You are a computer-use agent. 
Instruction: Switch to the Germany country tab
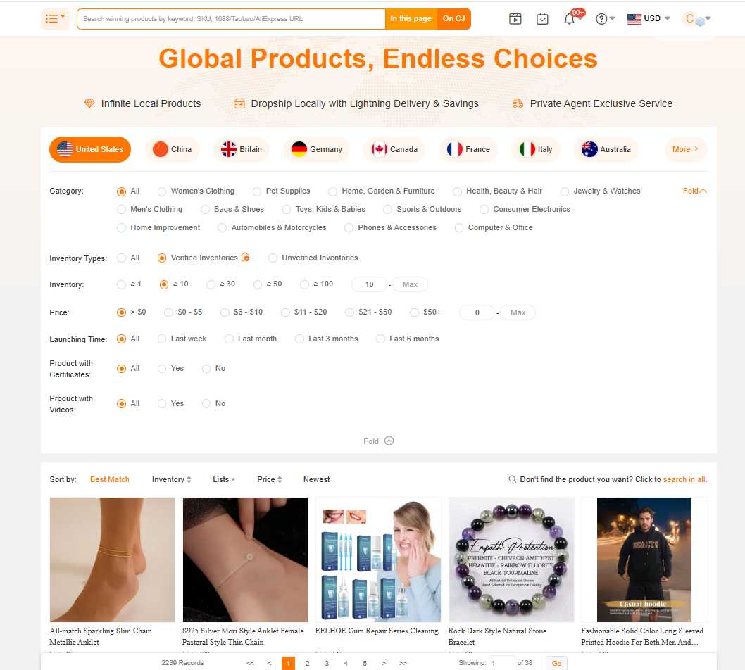coord(316,150)
